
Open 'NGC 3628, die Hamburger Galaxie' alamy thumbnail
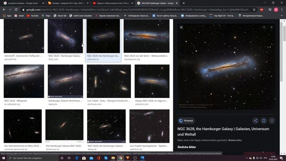106,126
